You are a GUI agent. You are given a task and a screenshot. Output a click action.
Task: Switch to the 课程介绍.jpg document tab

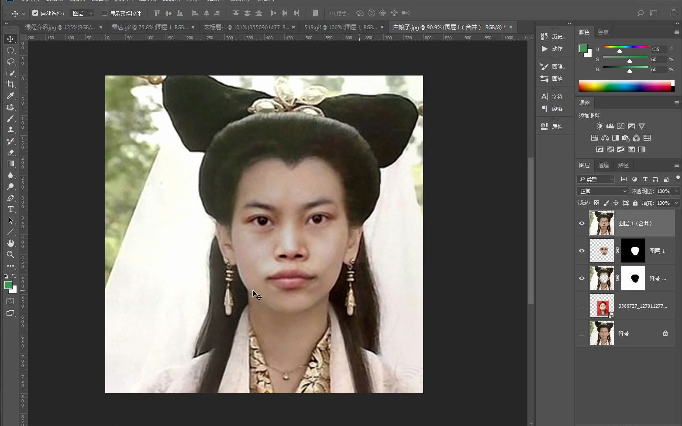coord(60,27)
